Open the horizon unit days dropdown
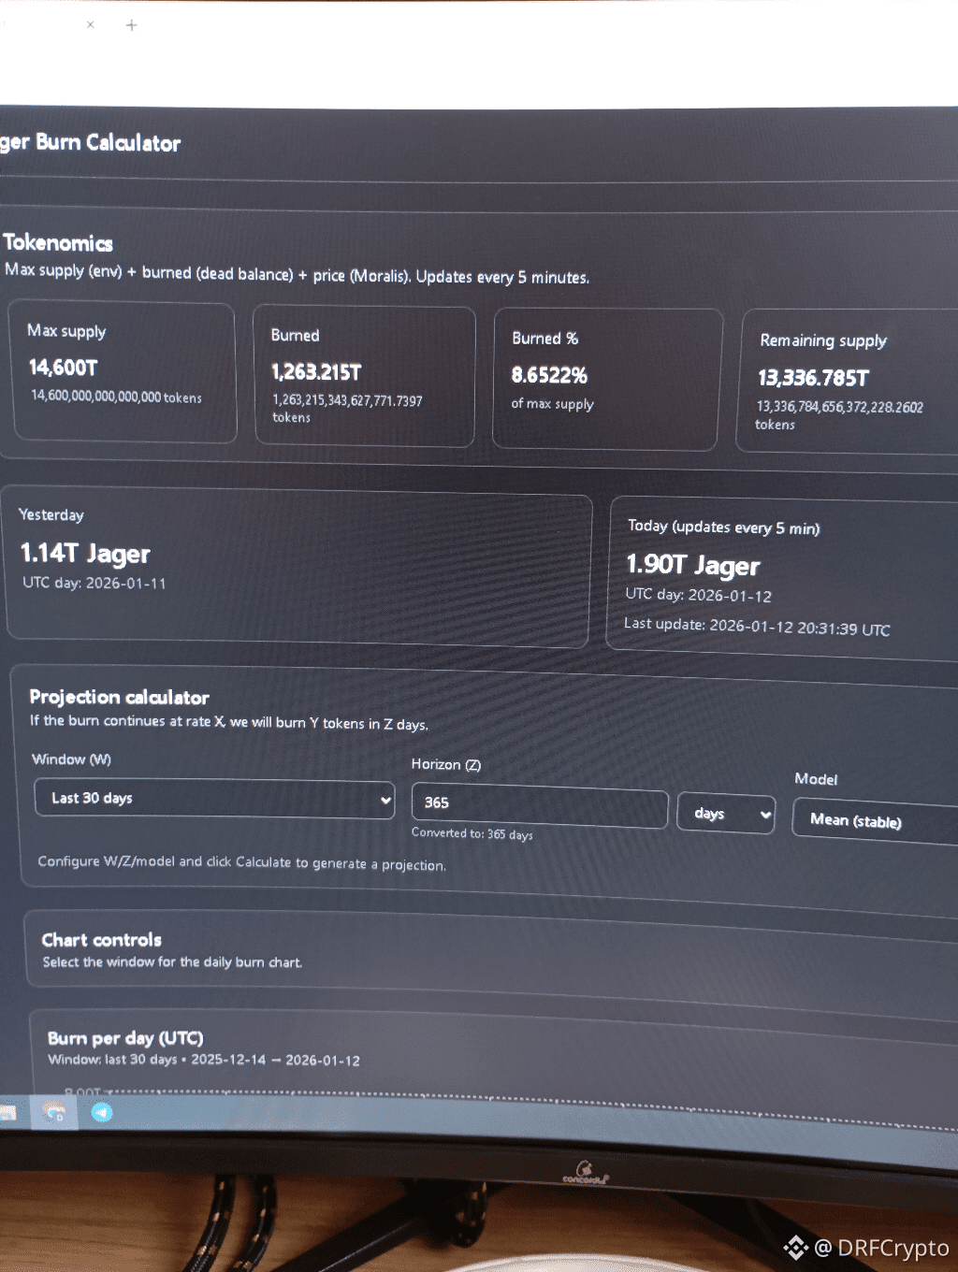Viewport: 958px width, 1272px height. pyautogui.click(x=726, y=814)
